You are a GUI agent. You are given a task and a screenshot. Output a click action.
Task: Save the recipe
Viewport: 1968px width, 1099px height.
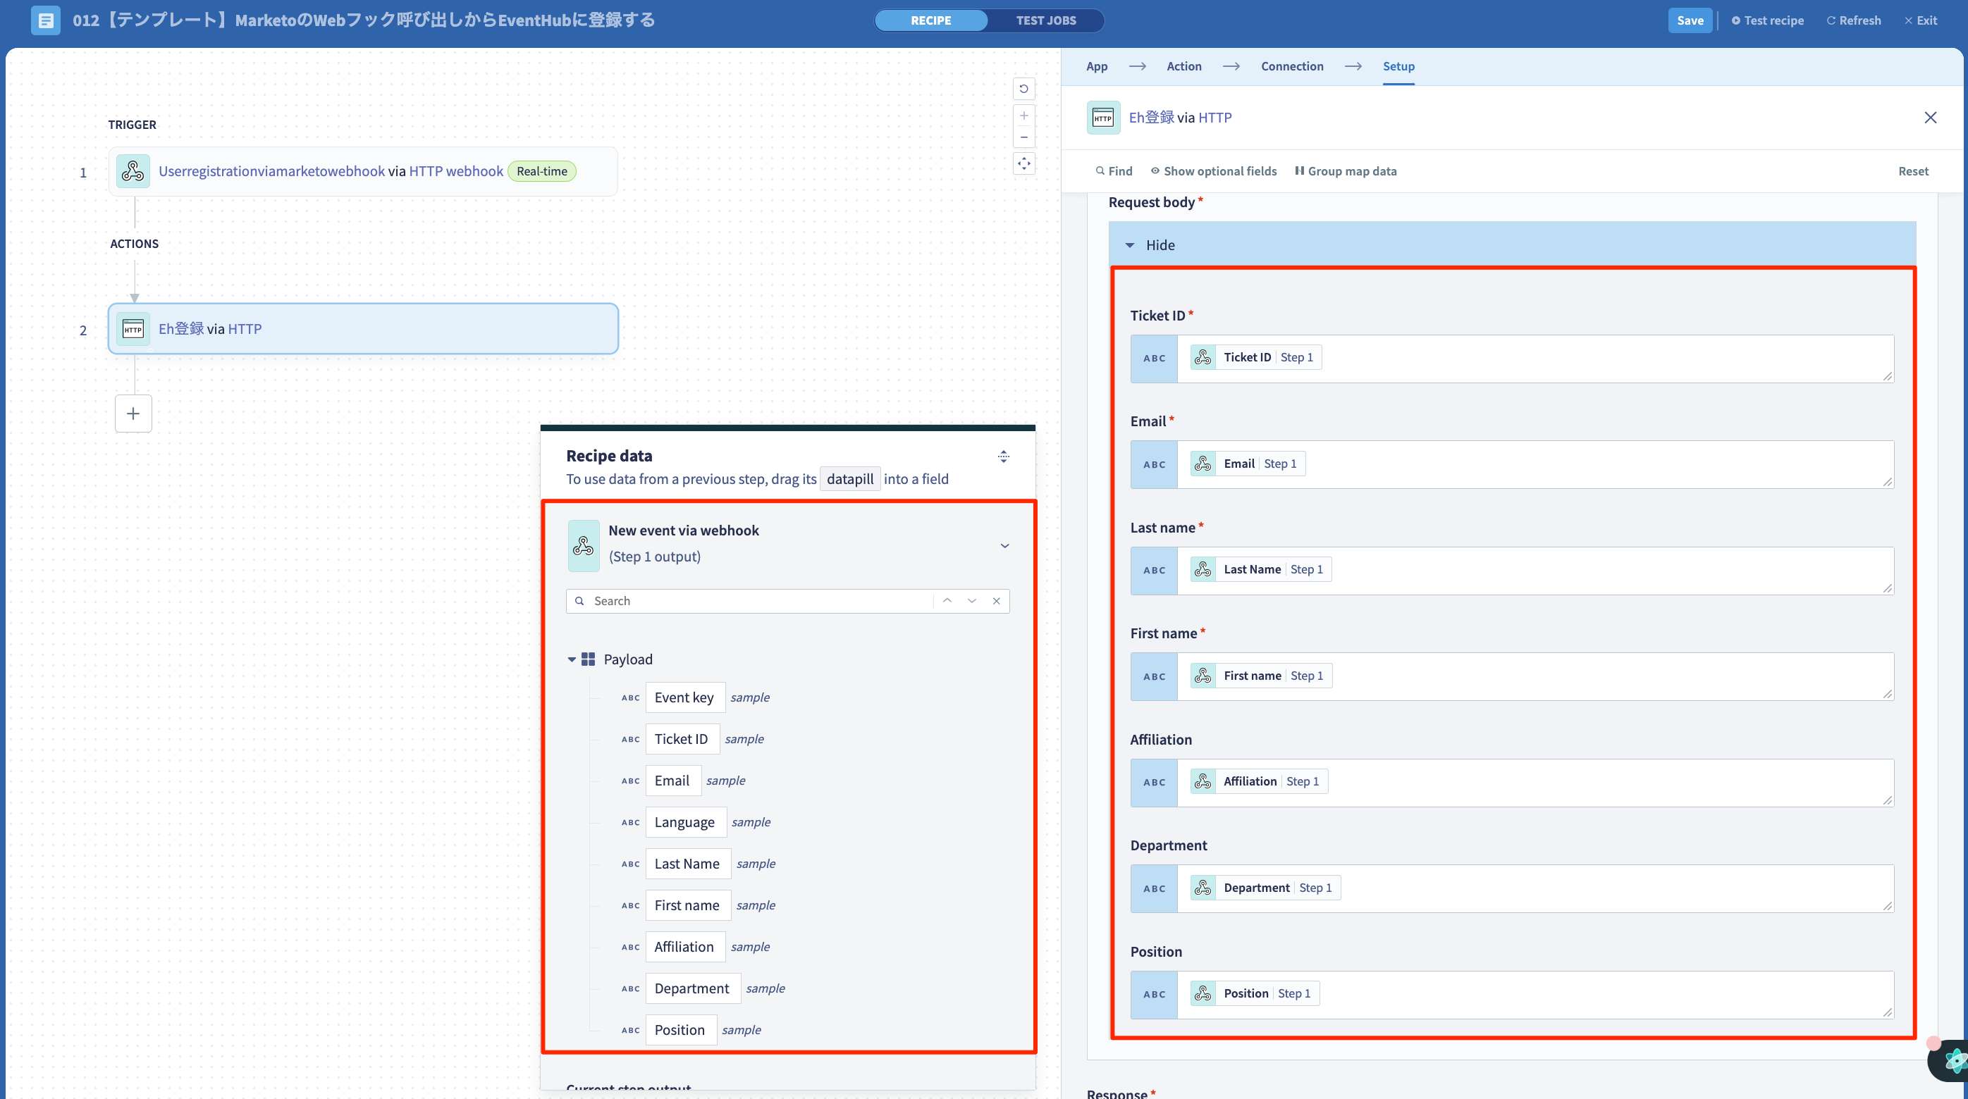1690,20
